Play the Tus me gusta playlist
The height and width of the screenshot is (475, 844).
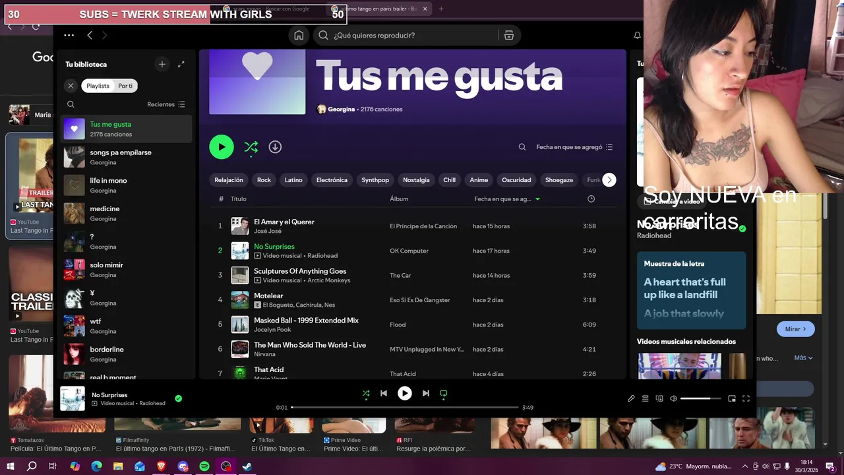click(x=222, y=147)
